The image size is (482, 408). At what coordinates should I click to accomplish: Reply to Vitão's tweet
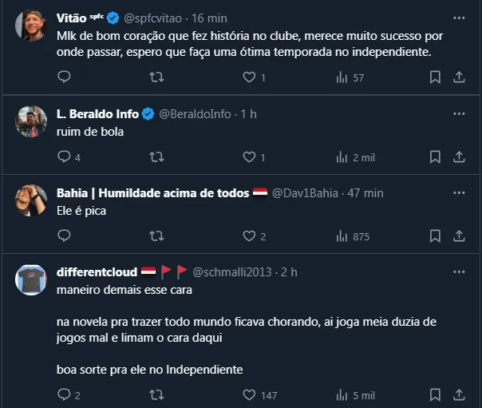coord(65,77)
